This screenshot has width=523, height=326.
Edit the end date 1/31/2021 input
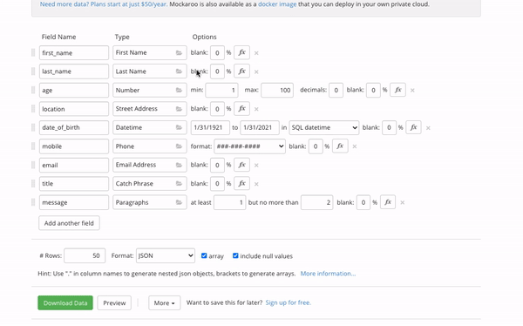(x=260, y=127)
